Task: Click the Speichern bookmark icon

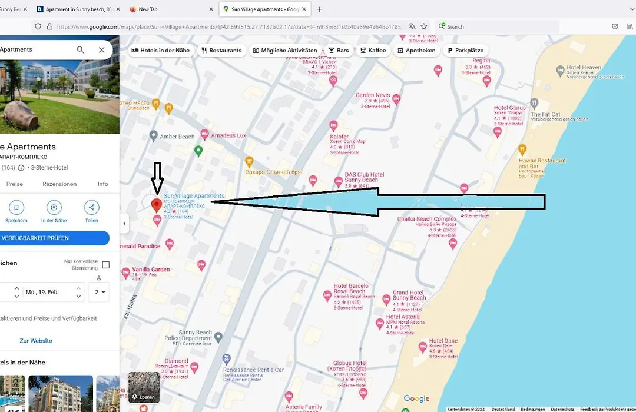Action: tap(16, 207)
